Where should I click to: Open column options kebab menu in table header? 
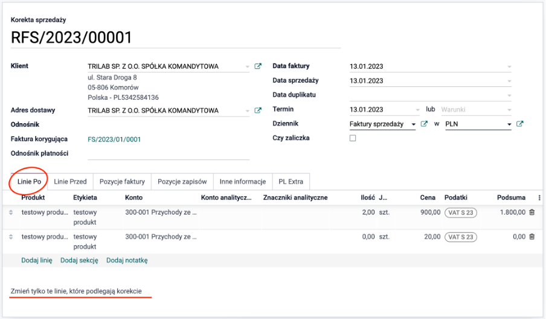[539, 198]
